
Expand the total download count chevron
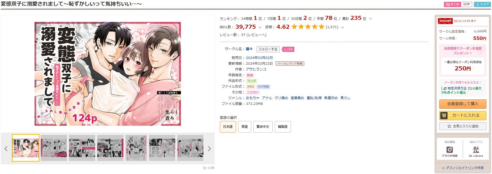(x=260, y=27)
